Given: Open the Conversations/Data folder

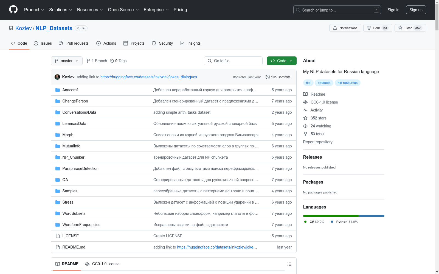Looking at the screenshot, I should coord(79,112).
